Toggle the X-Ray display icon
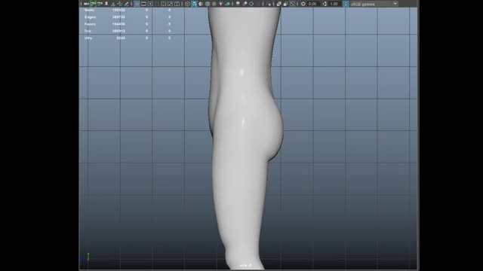 278,4
